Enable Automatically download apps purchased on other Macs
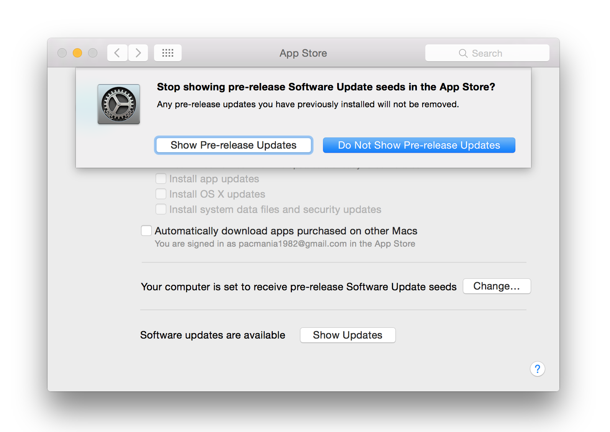This screenshot has width=610, height=432. (x=146, y=231)
